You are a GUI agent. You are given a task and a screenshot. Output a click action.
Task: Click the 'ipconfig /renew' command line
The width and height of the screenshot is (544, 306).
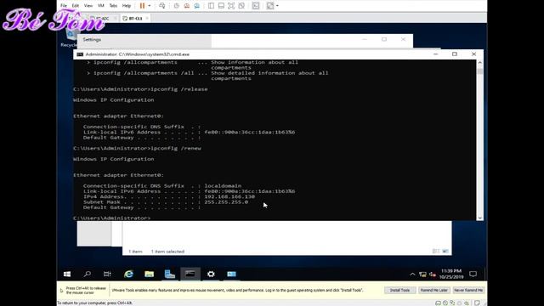coord(138,148)
